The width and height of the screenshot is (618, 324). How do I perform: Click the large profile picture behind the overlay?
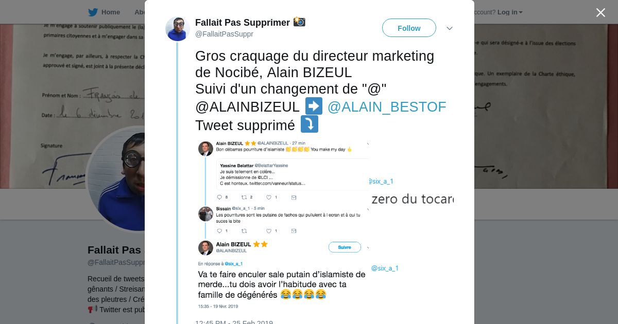click(116, 179)
